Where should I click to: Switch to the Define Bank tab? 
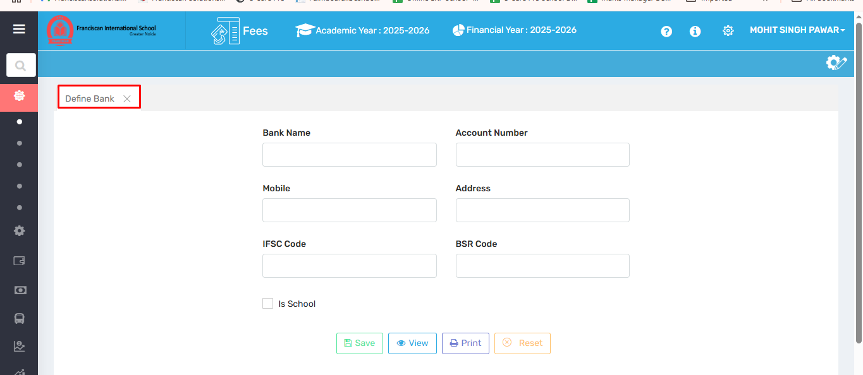pos(90,98)
